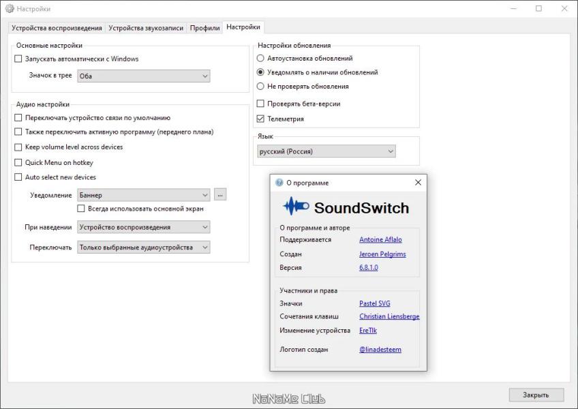Image resolution: width=578 pixels, height=409 pixels.
Task: Open the При наведении dropdown
Action: pos(143,227)
